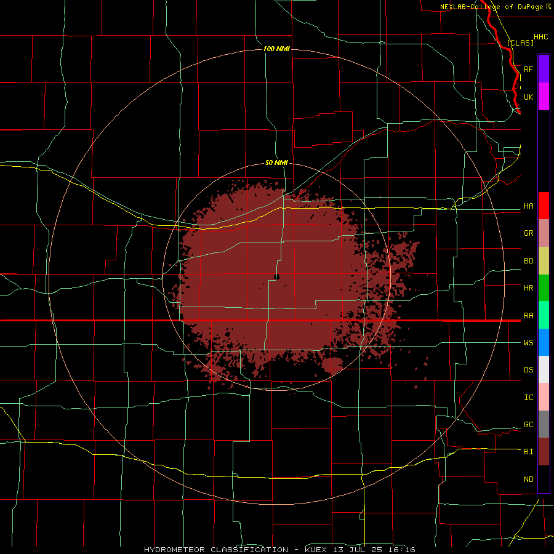
Task: Click the HA legend label
Action: click(x=528, y=206)
